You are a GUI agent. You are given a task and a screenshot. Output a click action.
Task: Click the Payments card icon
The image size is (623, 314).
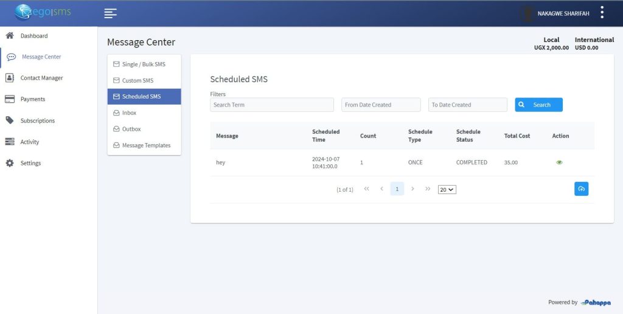pyautogui.click(x=10, y=99)
